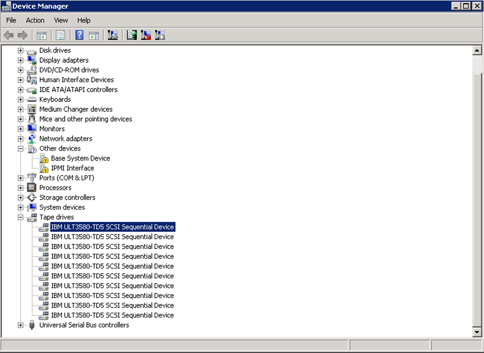Click the Disable device toolbar icon
Image resolution: width=484 pixels, height=353 pixels.
[x=160, y=35]
